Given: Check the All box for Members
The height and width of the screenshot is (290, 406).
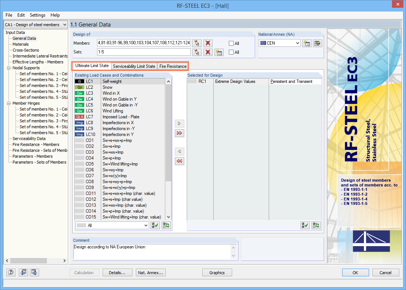Looking at the screenshot, I should pyautogui.click(x=231, y=43).
